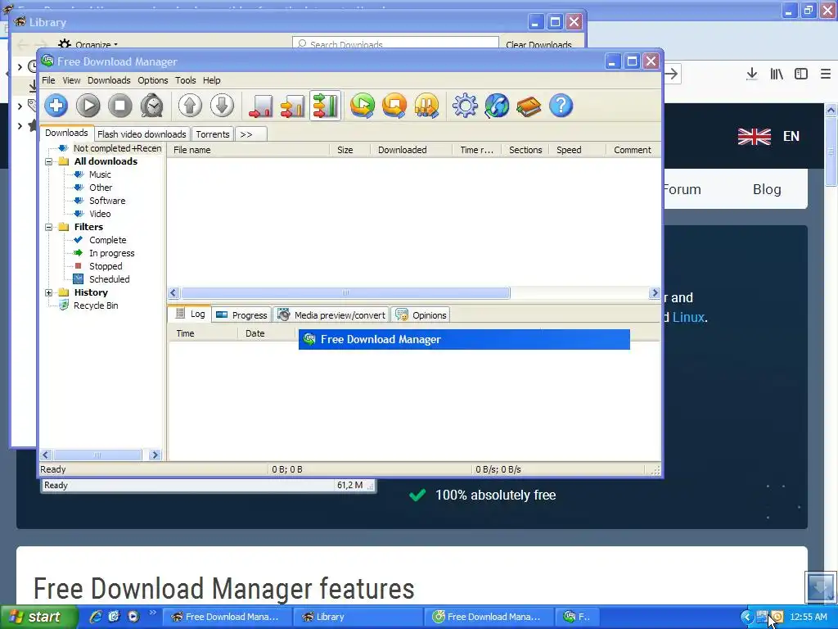The width and height of the screenshot is (838, 629).
Task: Select the Scheduled filter
Action: point(109,279)
